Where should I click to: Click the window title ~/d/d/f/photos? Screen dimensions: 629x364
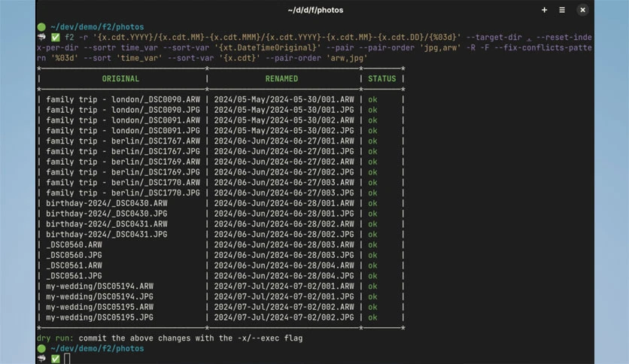pyautogui.click(x=315, y=10)
